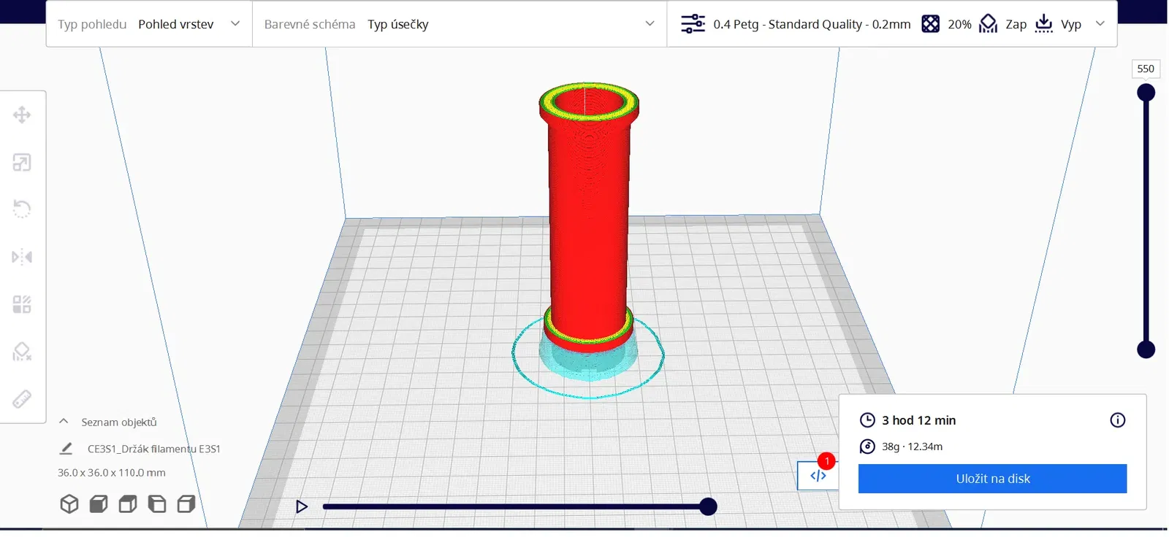This screenshot has height=537, width=1169.
Task: Click the simulation path slider handle
Action: (x=708, y=506)
